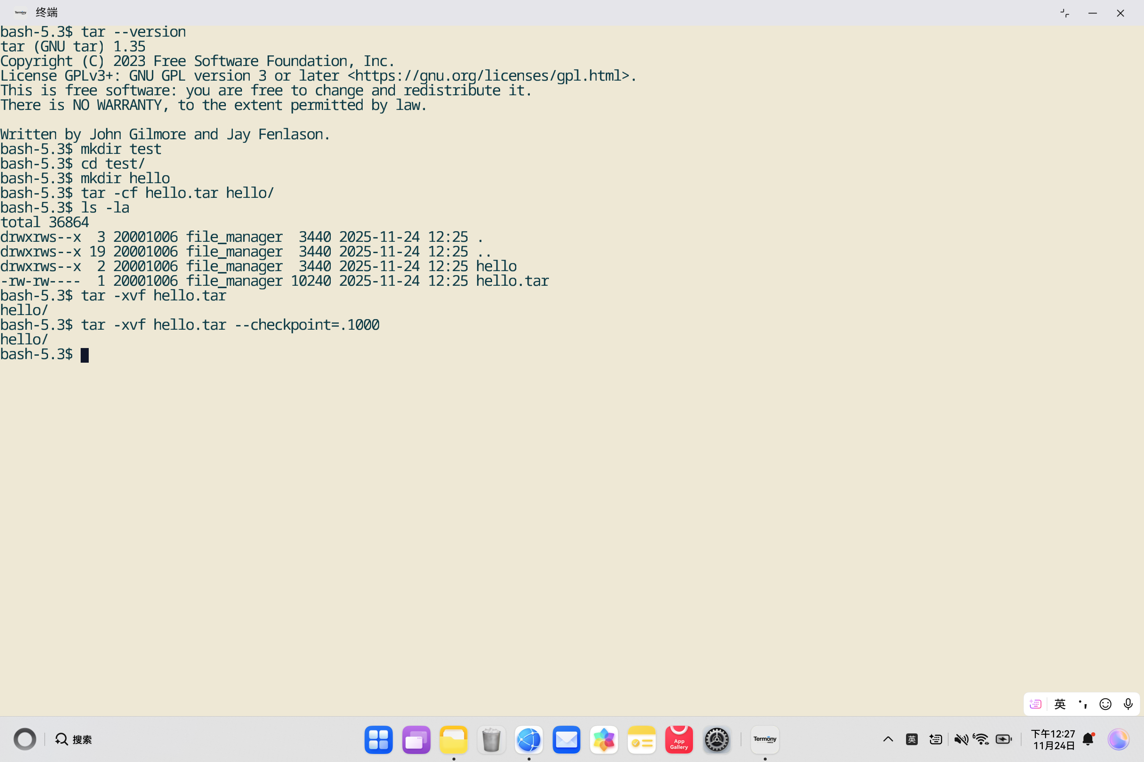1144x762 pixels.
Task: Toggle punctuation mode in IME bar
Action: [1083, 704]
